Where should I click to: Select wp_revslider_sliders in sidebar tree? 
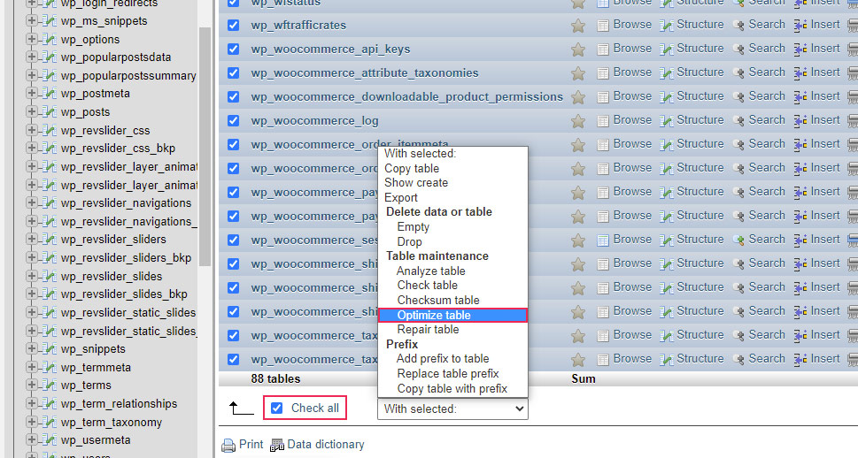pyautogui.click(x=113, y=240)
